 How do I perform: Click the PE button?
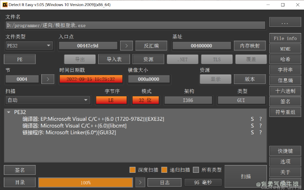[x=20, y=59]
